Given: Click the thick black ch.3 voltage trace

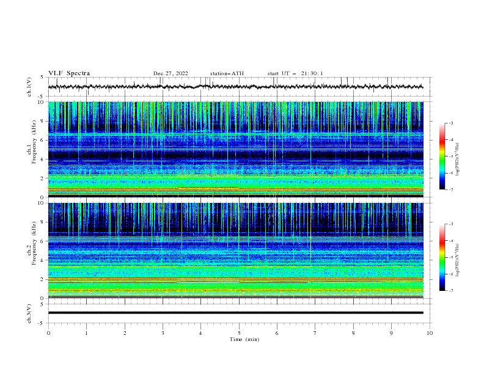Looking at the screenshot, I should pyautogui.click(x=235, y=313).
